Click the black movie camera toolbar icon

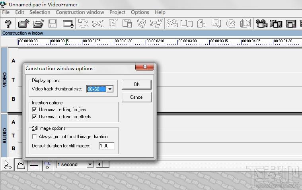pyautogui.click(x=261, y=24)
